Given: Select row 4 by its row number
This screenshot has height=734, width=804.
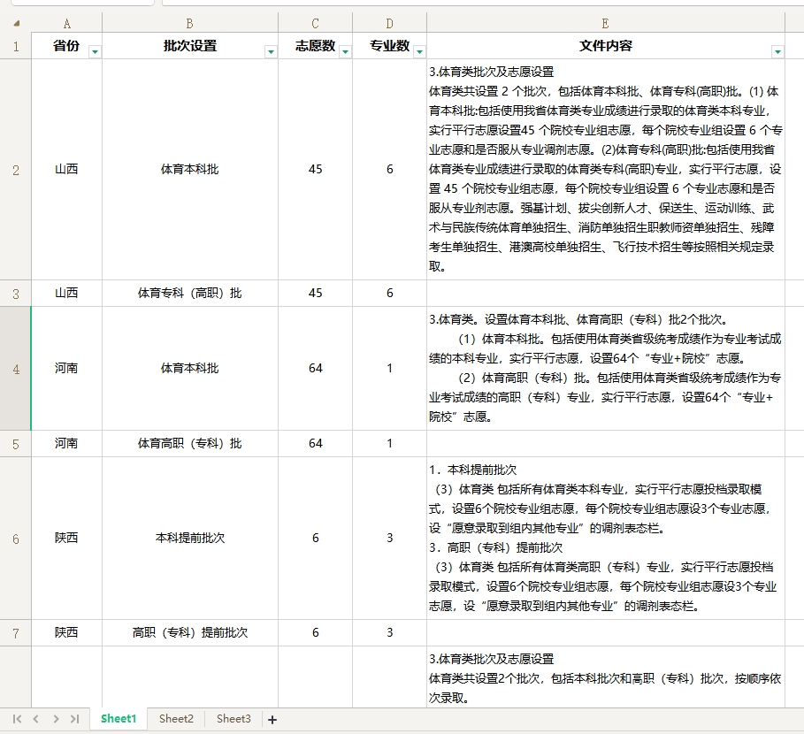Looking at the screenshot, I should (x=14, y=368).
